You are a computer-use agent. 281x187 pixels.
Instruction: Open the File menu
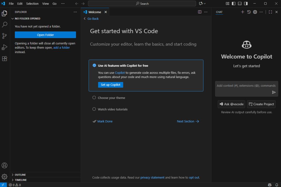pos(11,4)
